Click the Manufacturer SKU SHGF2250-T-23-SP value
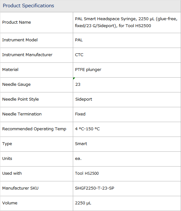181x211 pixels. (95, 188)
